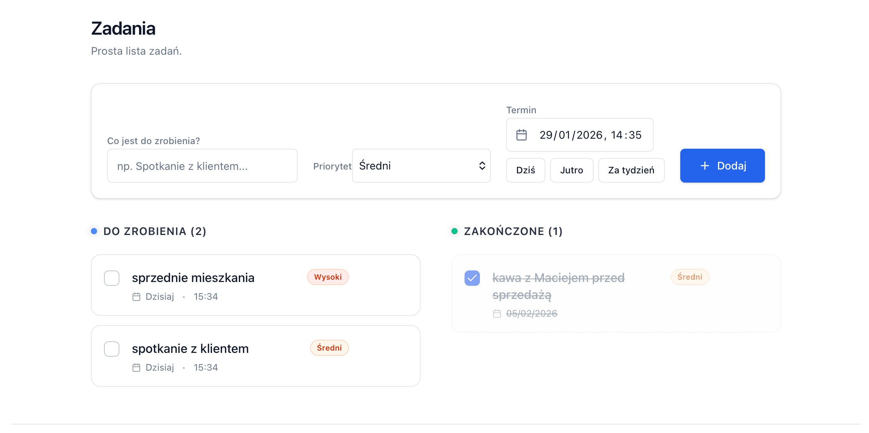This screenshot has height=433, width=869.
Task: Click the task description input field
Action: click(x=202, y=166)
